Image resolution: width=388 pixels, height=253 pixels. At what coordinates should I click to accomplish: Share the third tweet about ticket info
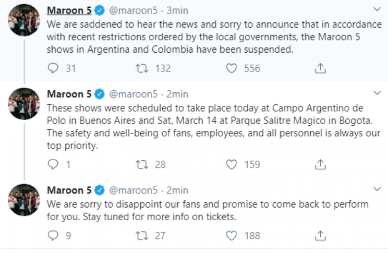pos(320,236)
